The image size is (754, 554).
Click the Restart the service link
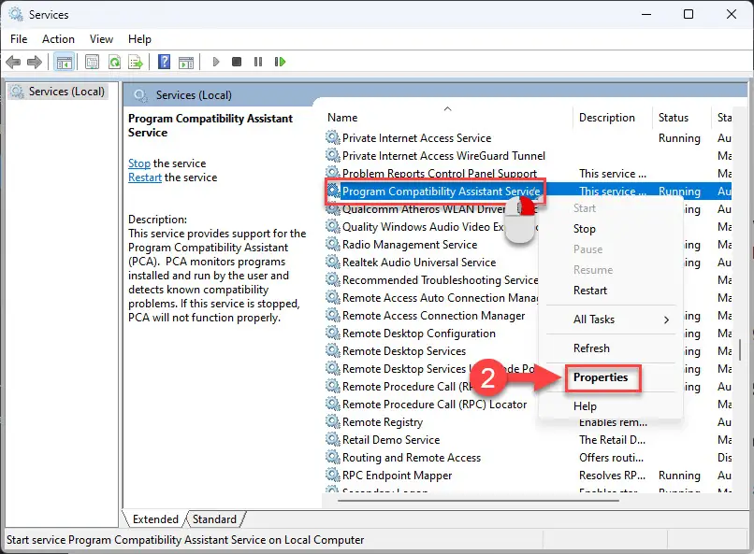(x=144, y=178)
